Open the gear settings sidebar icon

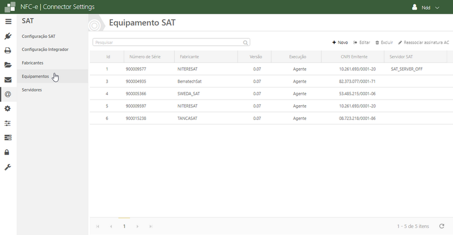click(8, 108)
